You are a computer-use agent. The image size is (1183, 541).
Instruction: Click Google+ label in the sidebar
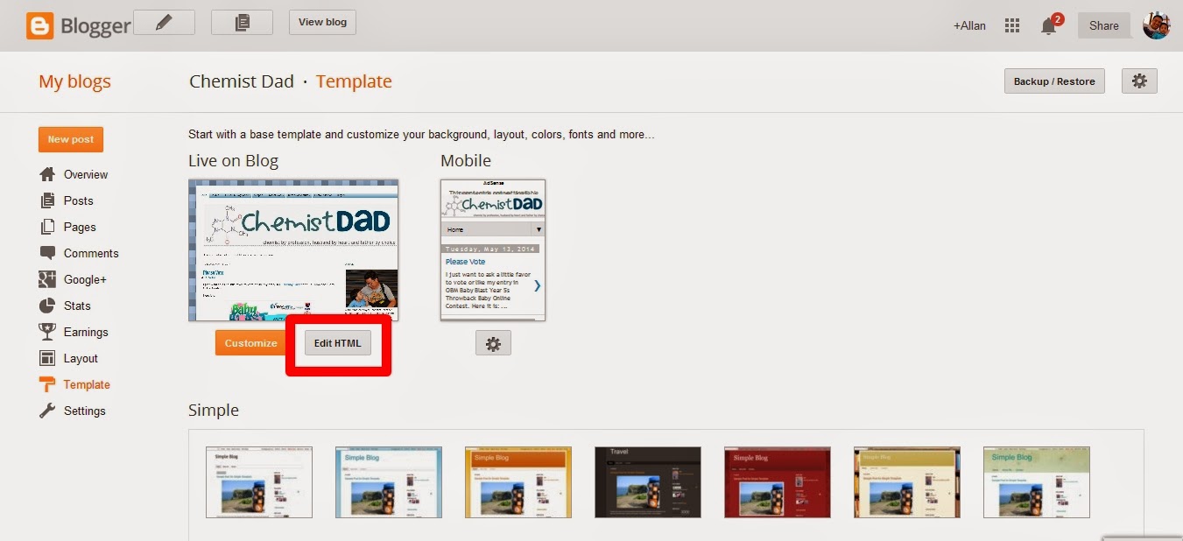pos(85,279)
